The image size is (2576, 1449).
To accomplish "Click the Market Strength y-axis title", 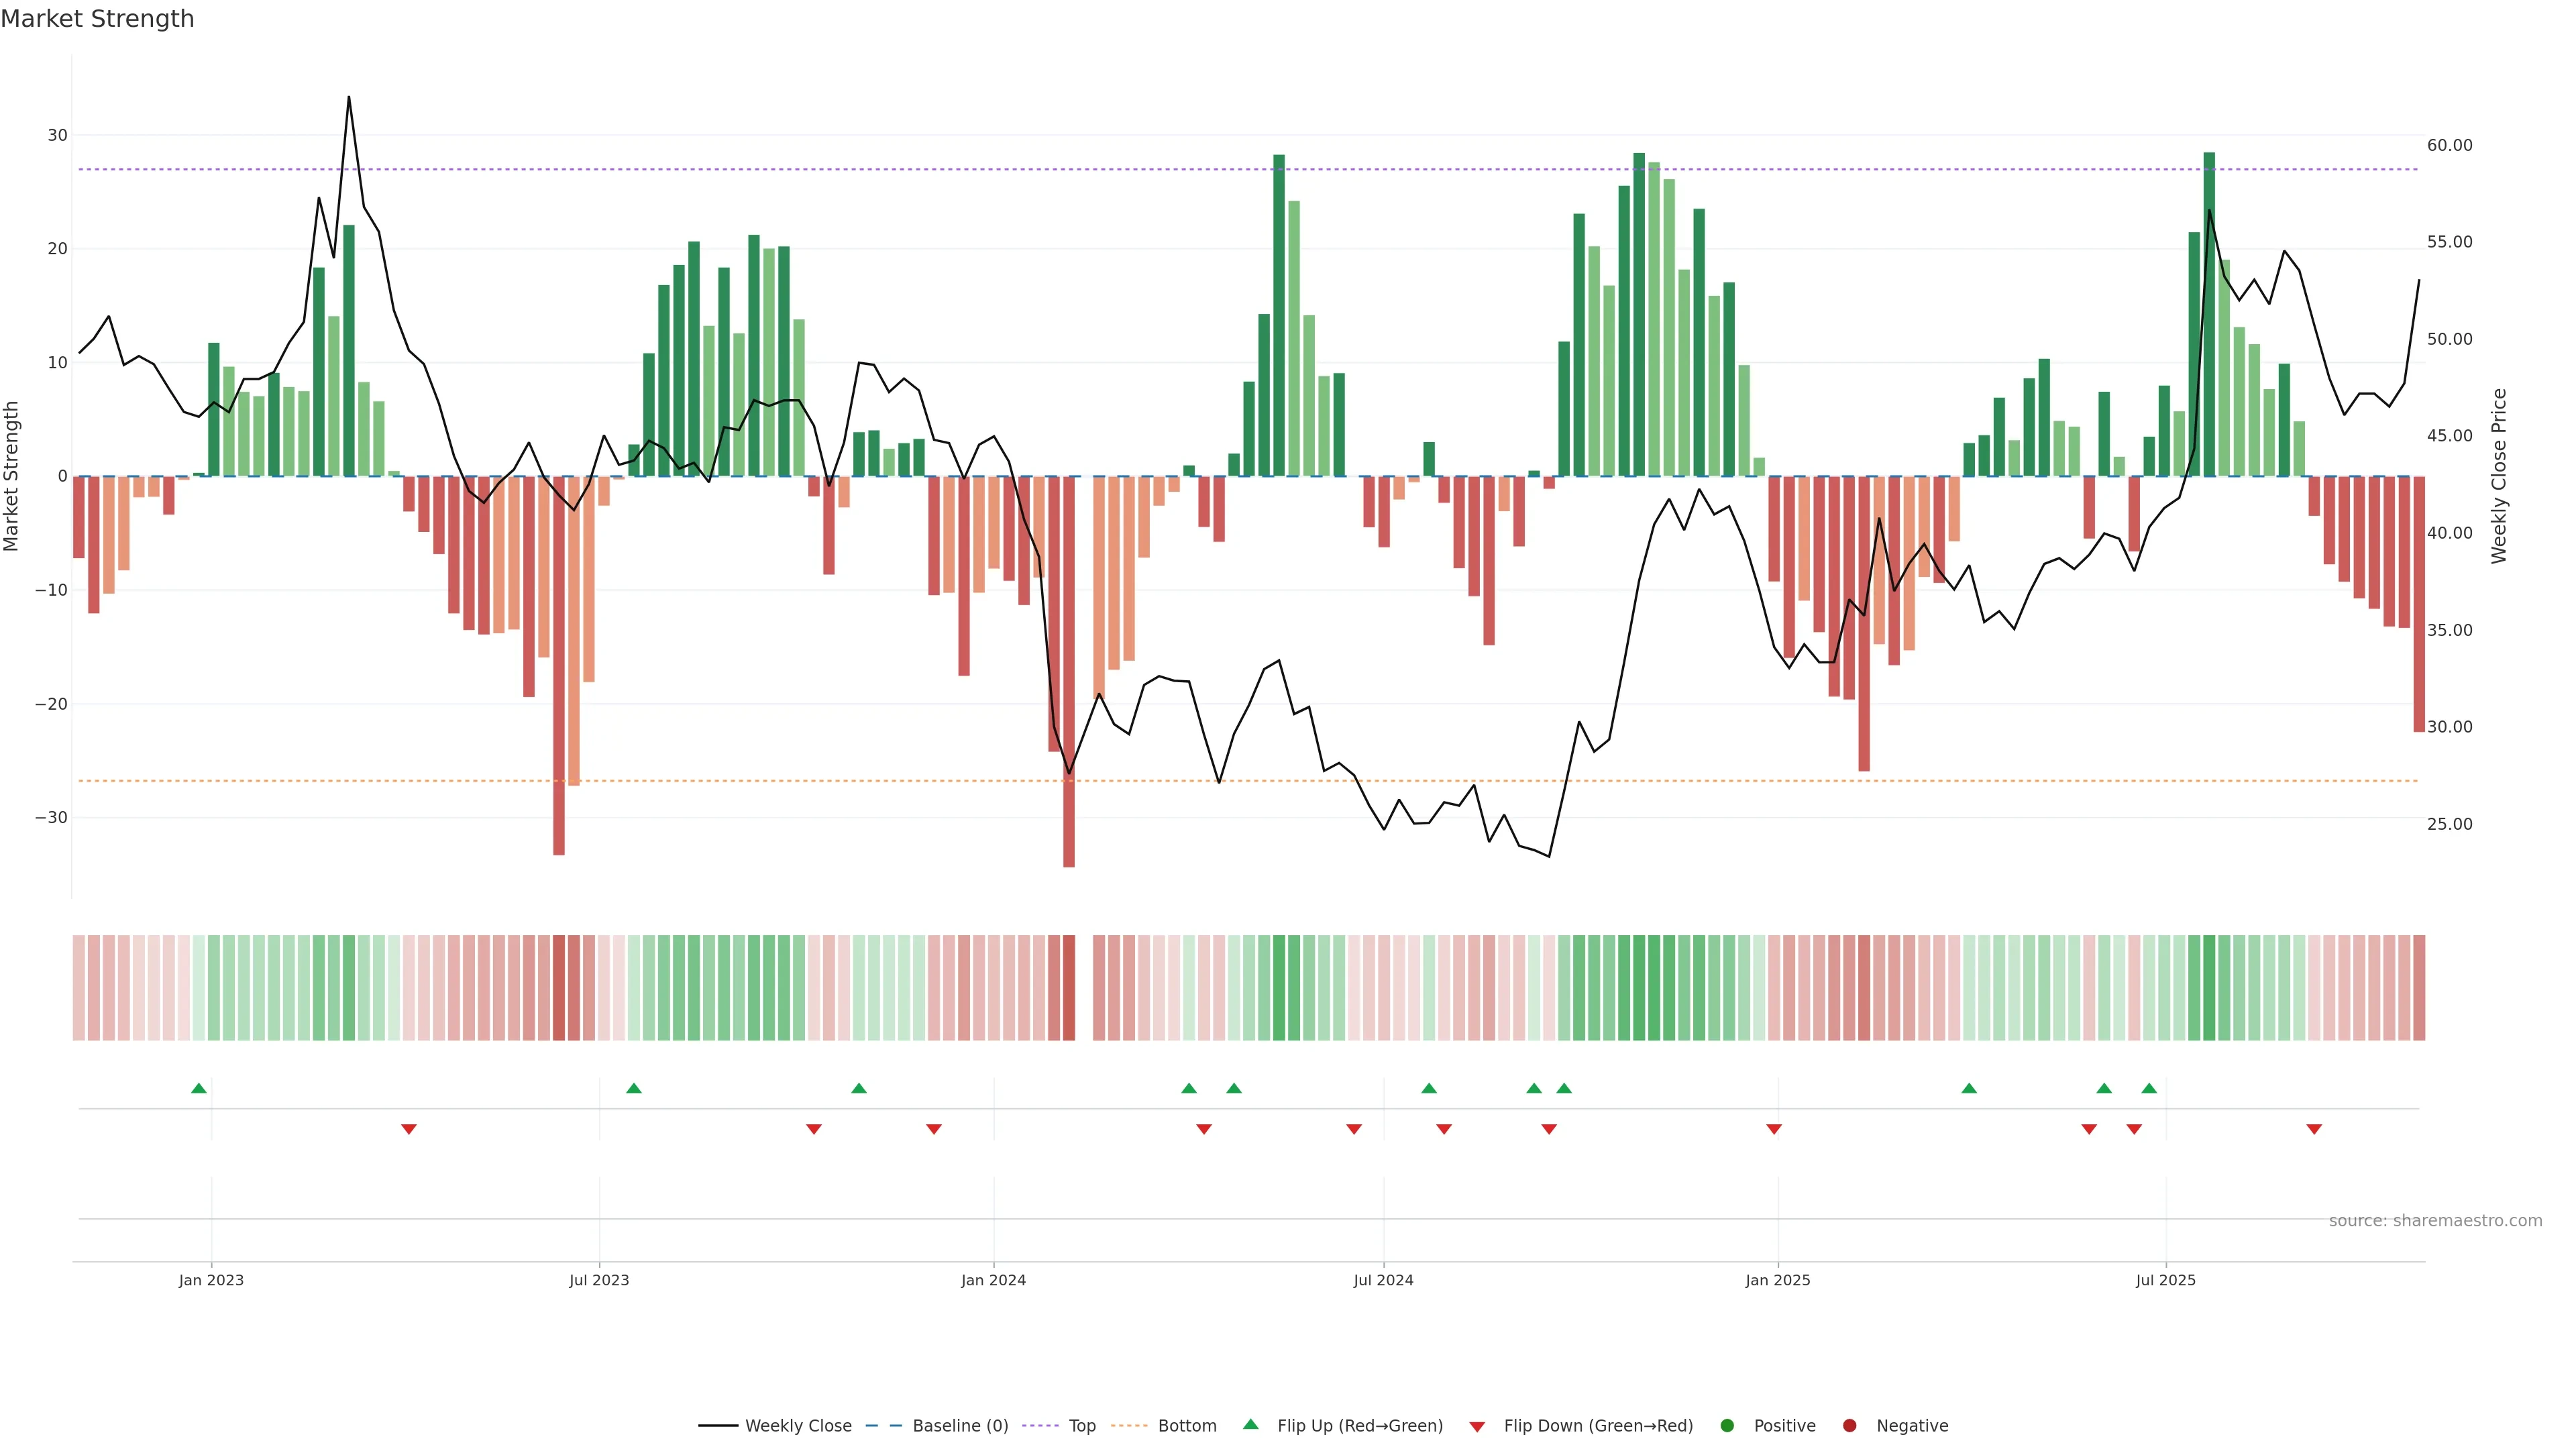I will (12, 476).
